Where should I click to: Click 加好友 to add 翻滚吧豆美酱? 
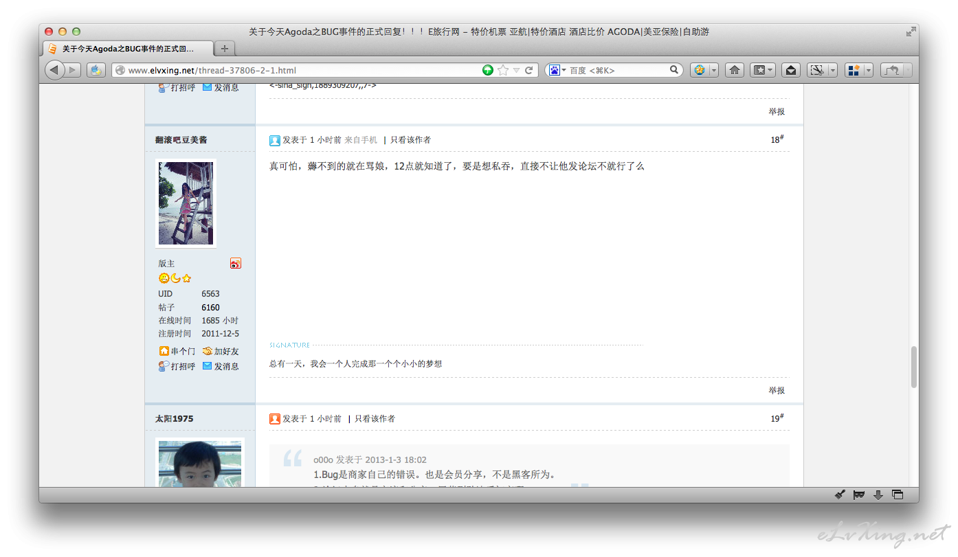221,351
